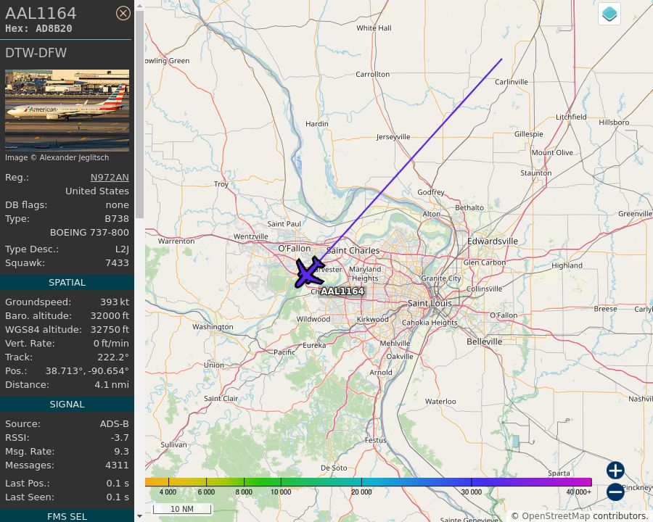653x522 pixels.
Task: Click the Edwardsville label on map
Action: pos(493,241)
